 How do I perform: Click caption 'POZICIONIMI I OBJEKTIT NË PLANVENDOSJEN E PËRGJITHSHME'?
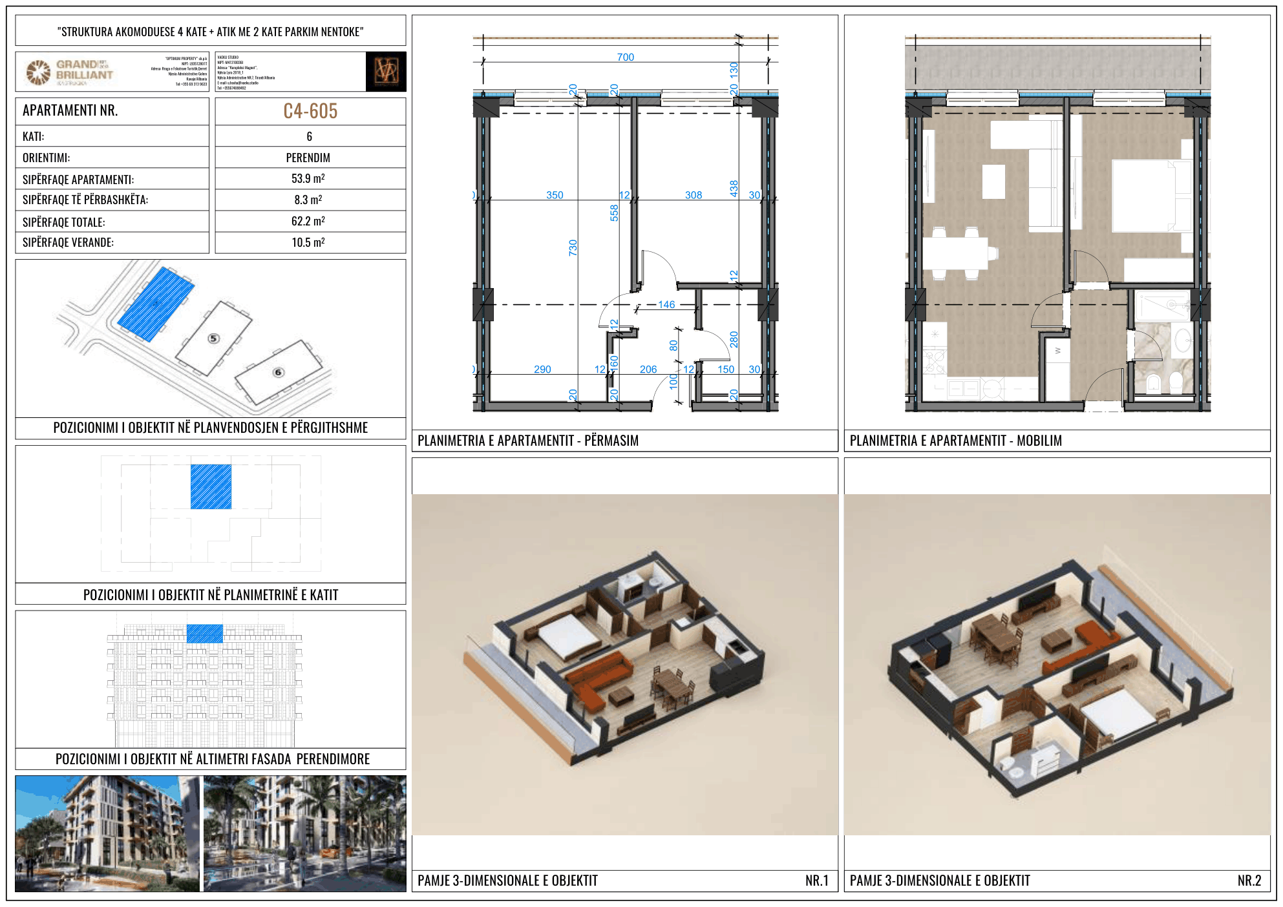211,428
